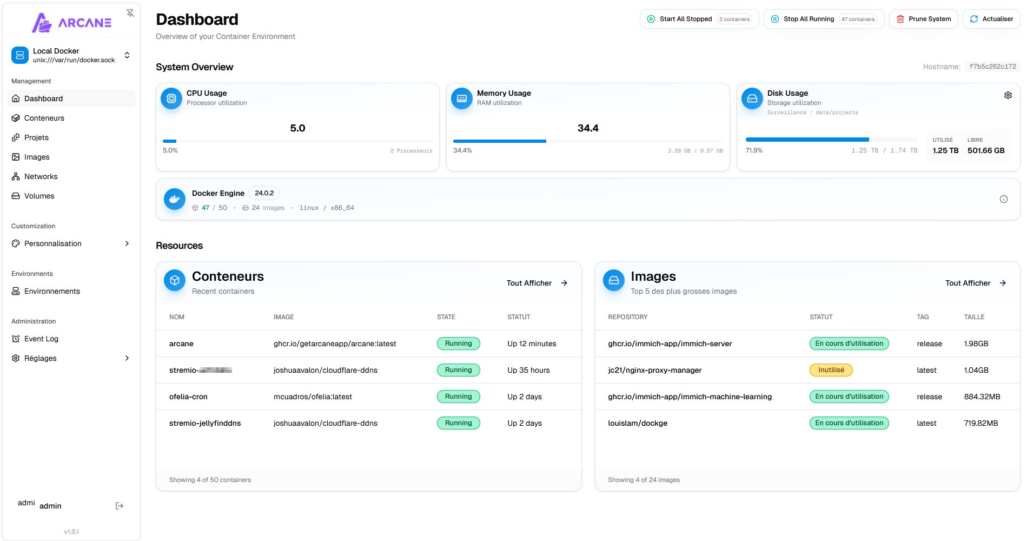The height and width of the screenshot is (541, 1027).
Task: Open Disk Usage settings gear
Action: pos(1008,95)
